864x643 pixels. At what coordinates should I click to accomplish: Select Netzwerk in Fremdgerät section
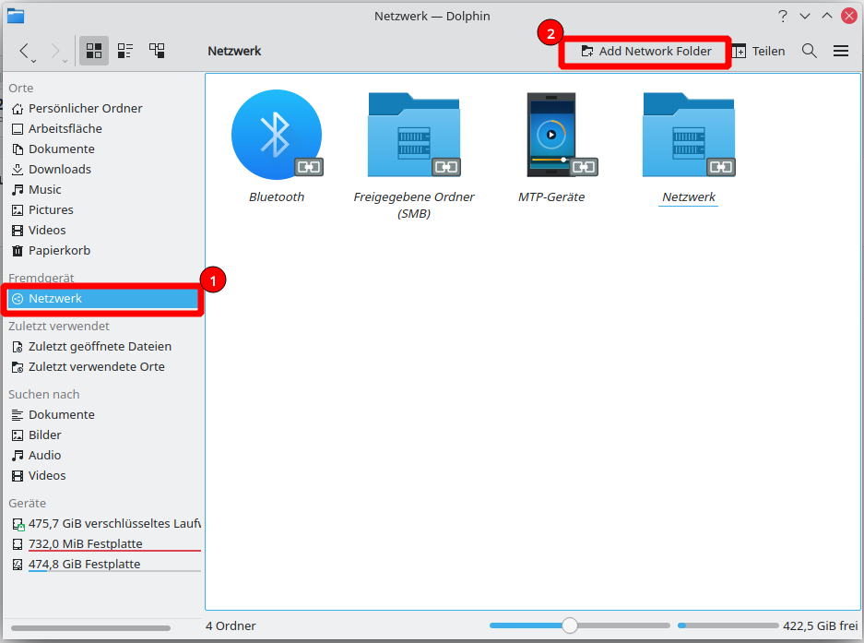(102, 299)
